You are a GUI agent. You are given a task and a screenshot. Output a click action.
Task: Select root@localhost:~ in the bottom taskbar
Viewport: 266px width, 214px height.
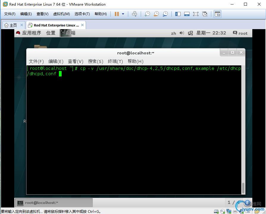click(54, 203)
